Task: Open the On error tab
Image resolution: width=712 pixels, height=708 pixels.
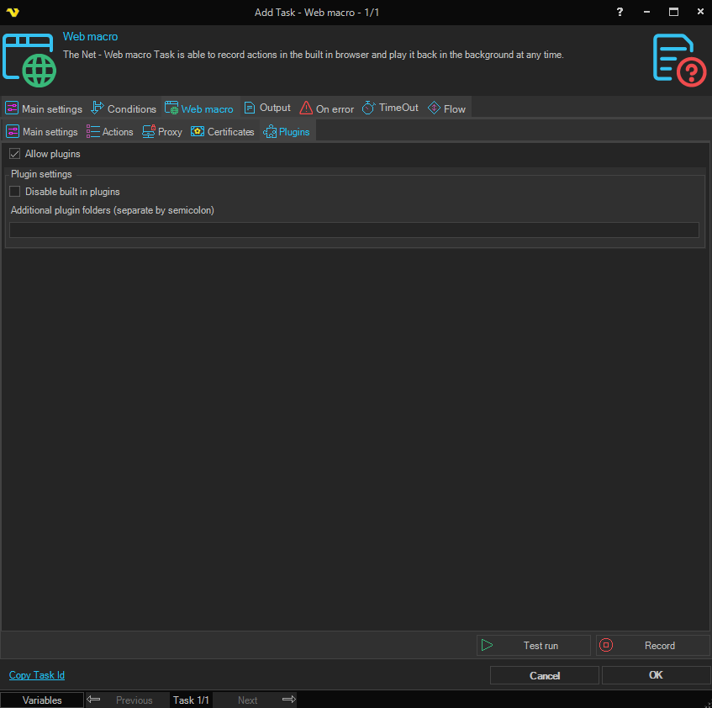Action: click(327, 108)
